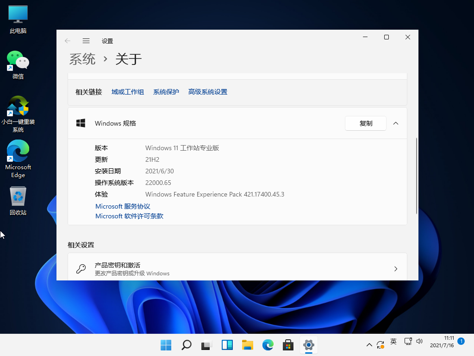Show hidden system tray icons
This screenshot has width=474, height=356.
coord(369,345)
